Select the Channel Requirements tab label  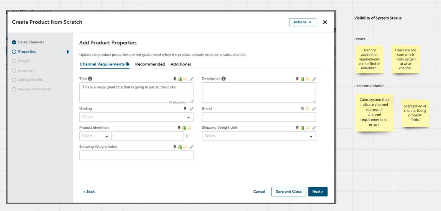coord(102,64)
